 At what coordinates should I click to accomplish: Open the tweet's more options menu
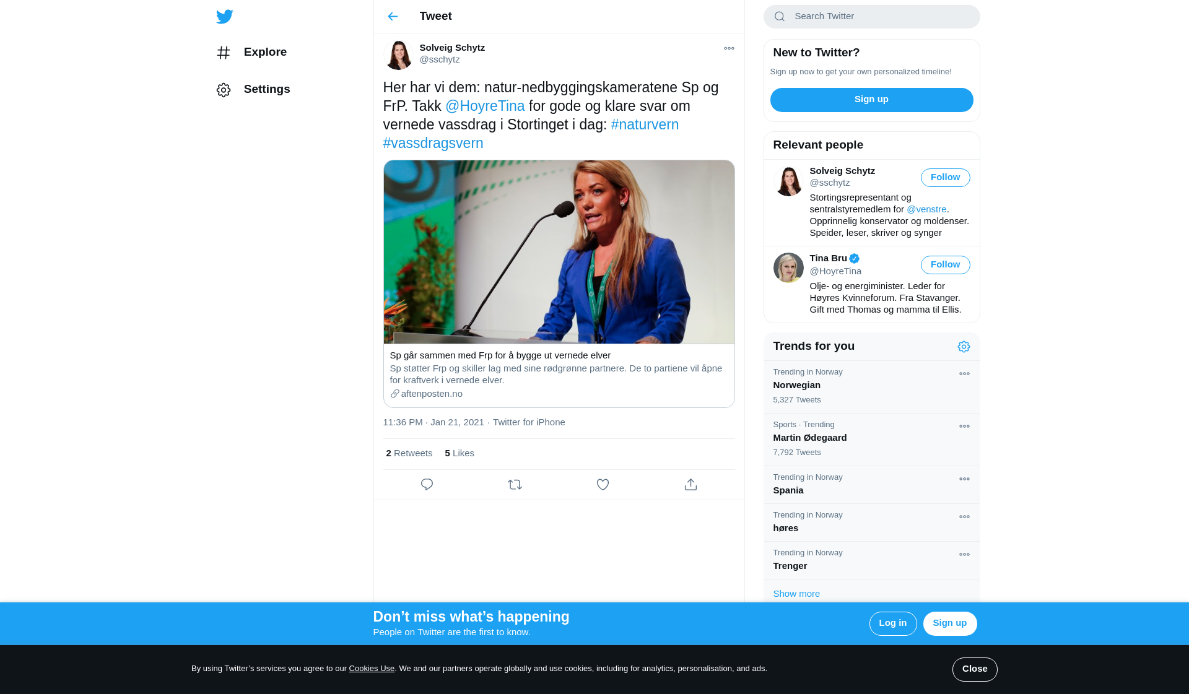tap(729, 48)
